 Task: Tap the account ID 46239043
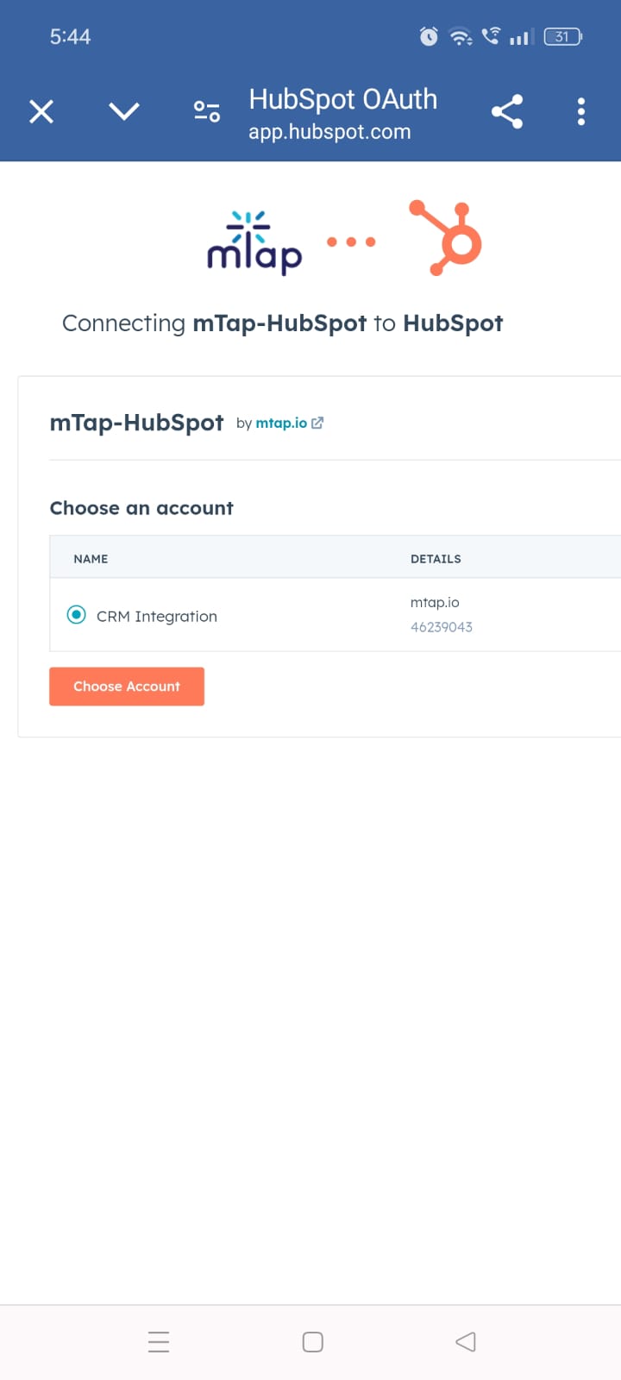coord(442,627)
